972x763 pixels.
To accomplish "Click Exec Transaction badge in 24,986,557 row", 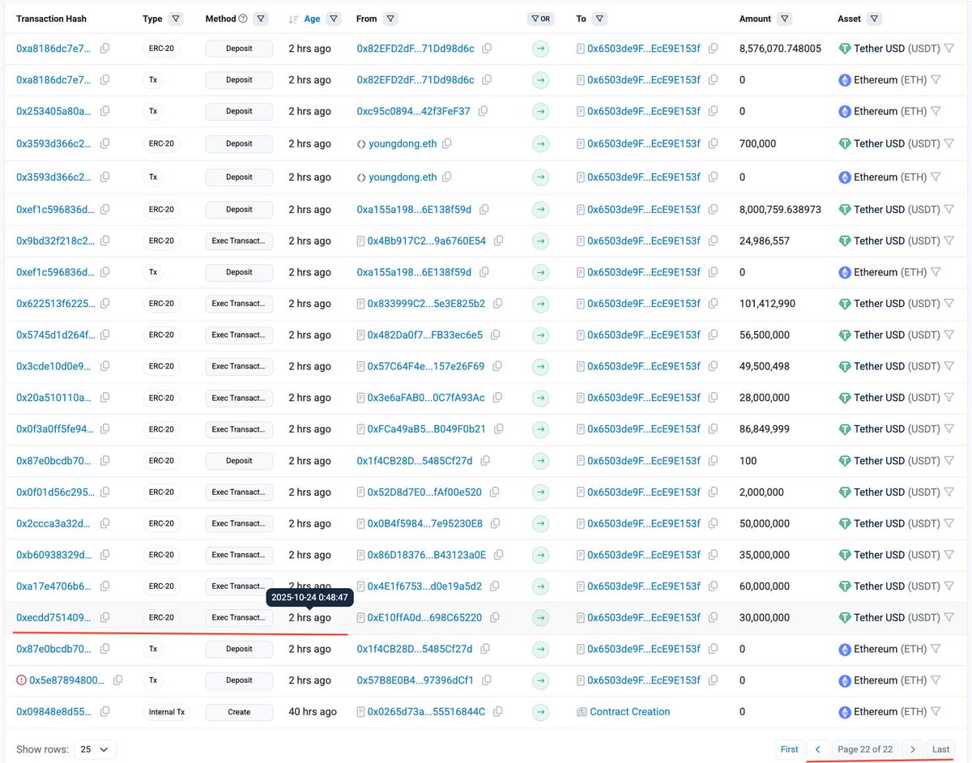I will pyautogui.click(x=239, y=241).
